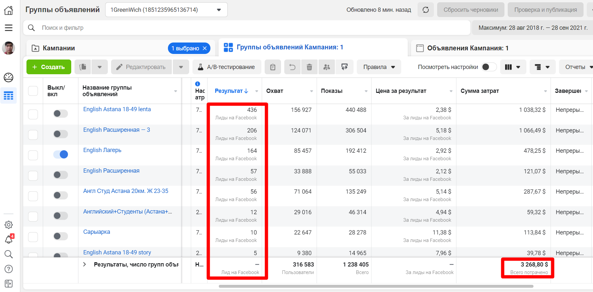This screenshot has height=292, width=593.
Task: Click the trash delete icon in toolbar
Action: 309,67
